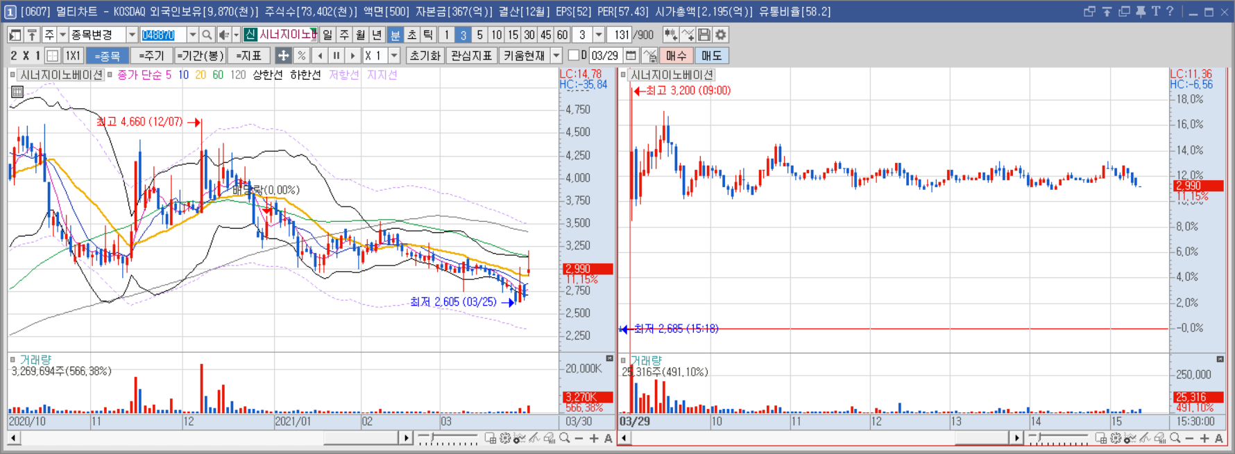Click zoom-in plus on left chart
Image resolution: width=1235 pixels, height=454 pixels.
coord(594,438)
